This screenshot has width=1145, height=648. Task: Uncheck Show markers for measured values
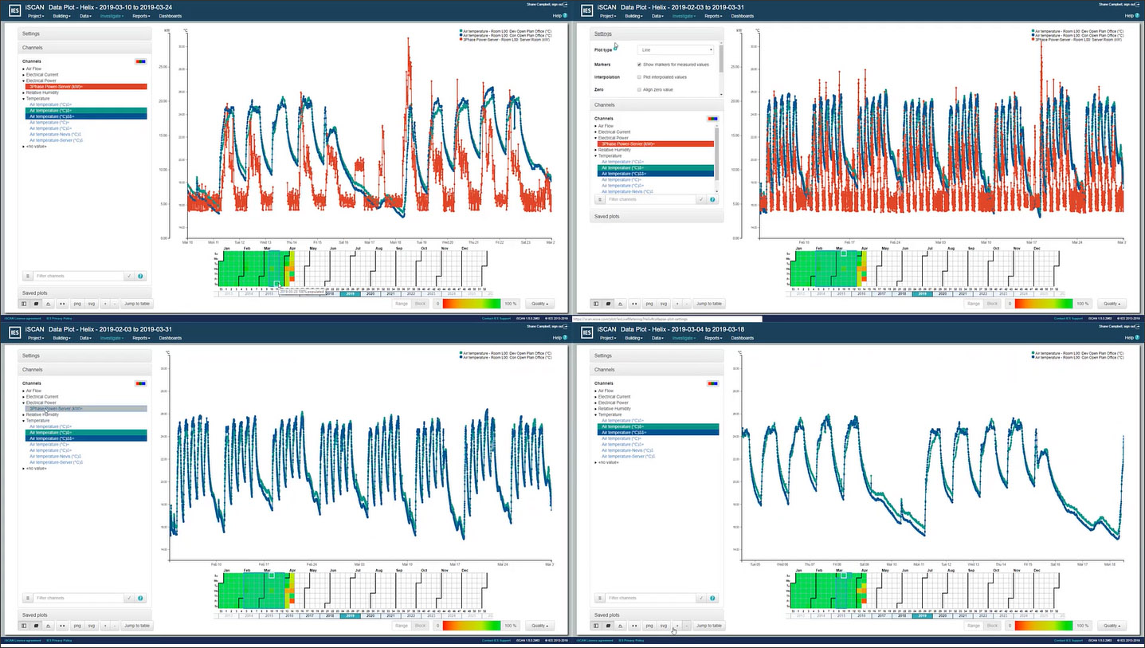[640, 64]
